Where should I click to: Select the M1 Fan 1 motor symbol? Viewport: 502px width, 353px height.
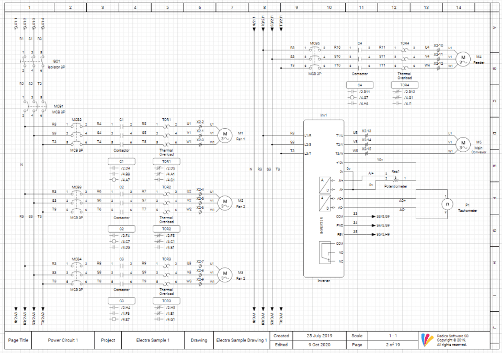tap(225, 136)
